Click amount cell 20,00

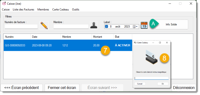96,45
